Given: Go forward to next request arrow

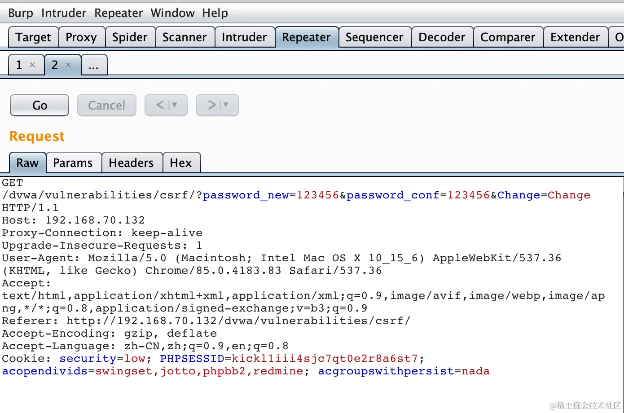Looking at the screenshot, I should pyautogui.click(x=211, y=105).
